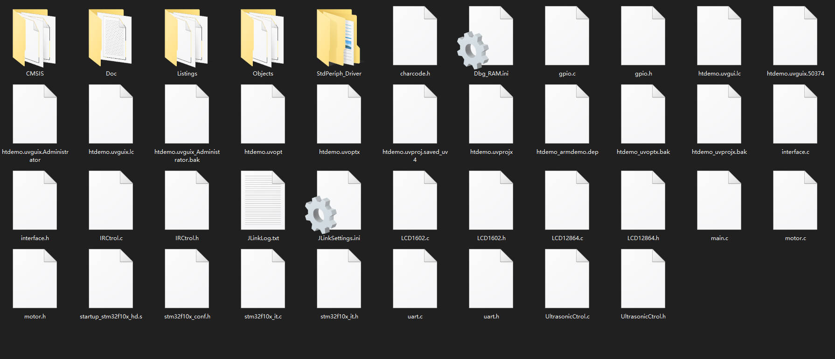This screenshot has height=359, width=835.
Task: Select JLinkSettings.ini gear file icon
Action: point(333,201)
